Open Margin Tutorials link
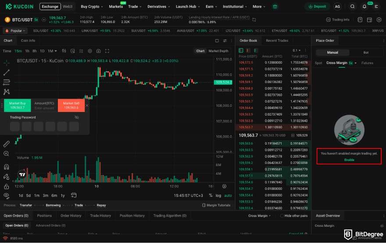 tap(216, 205)
